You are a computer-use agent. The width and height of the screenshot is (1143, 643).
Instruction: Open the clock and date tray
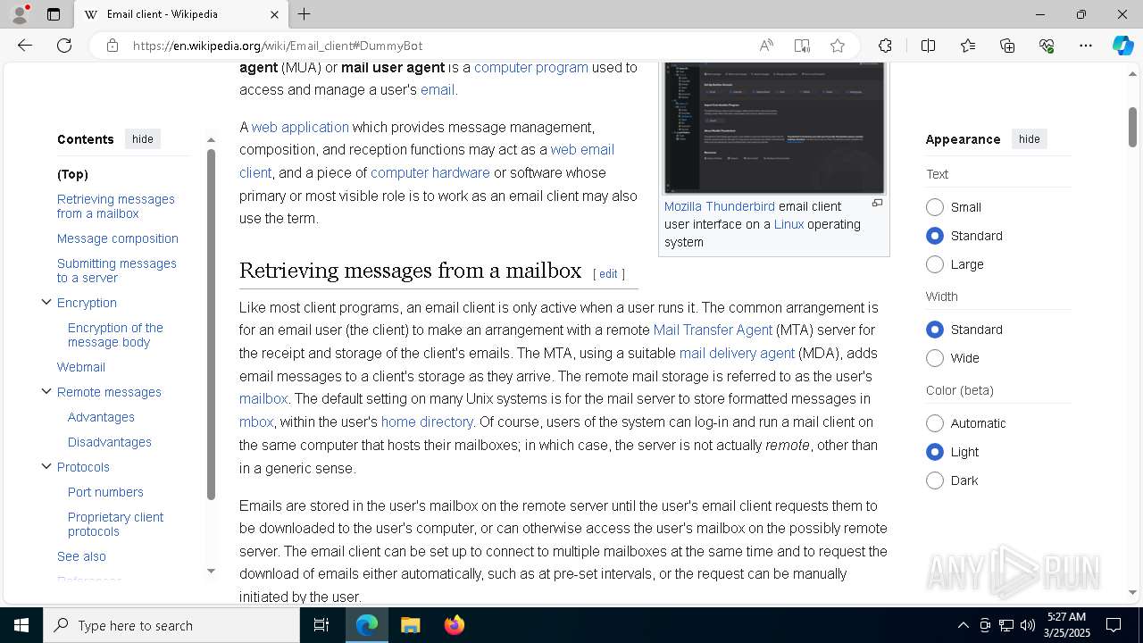1066,625
